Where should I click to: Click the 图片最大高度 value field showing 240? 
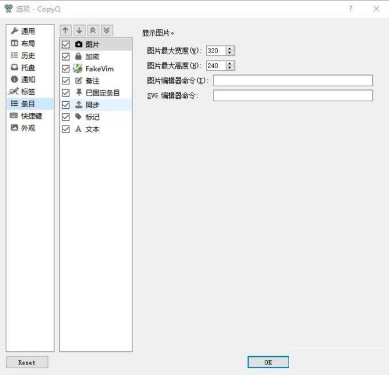coord(216,66)
